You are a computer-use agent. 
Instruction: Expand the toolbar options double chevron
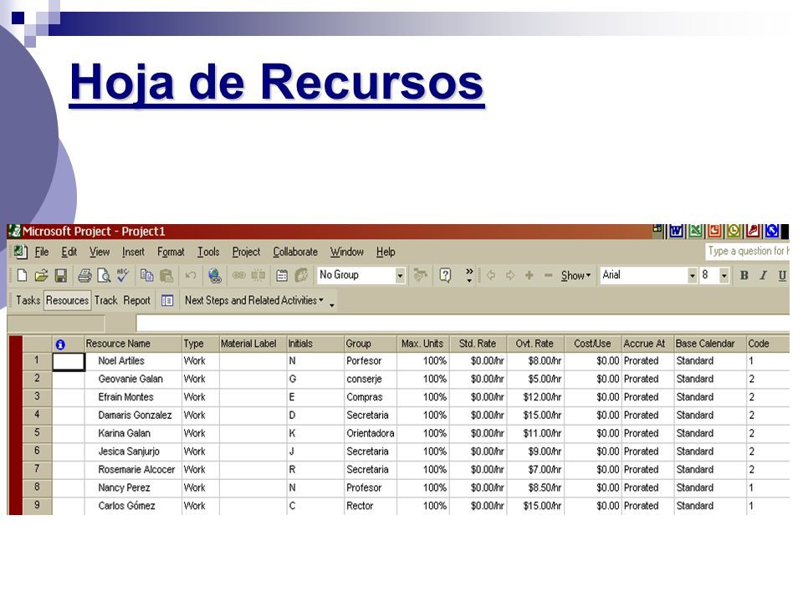pyautogui.click(x=469, y=275)
